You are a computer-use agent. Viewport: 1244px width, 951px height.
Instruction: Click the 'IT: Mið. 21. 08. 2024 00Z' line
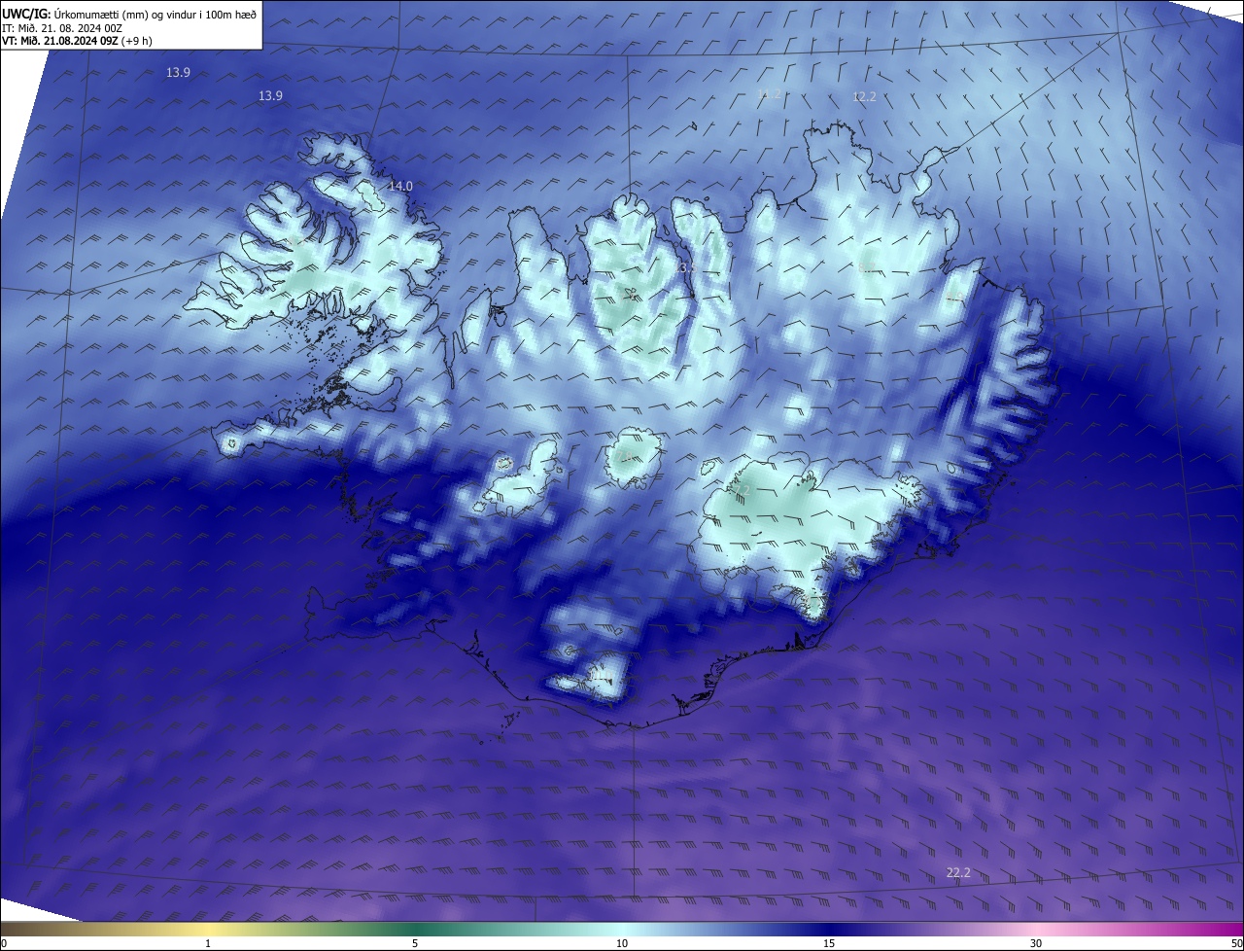coord(62,28)
